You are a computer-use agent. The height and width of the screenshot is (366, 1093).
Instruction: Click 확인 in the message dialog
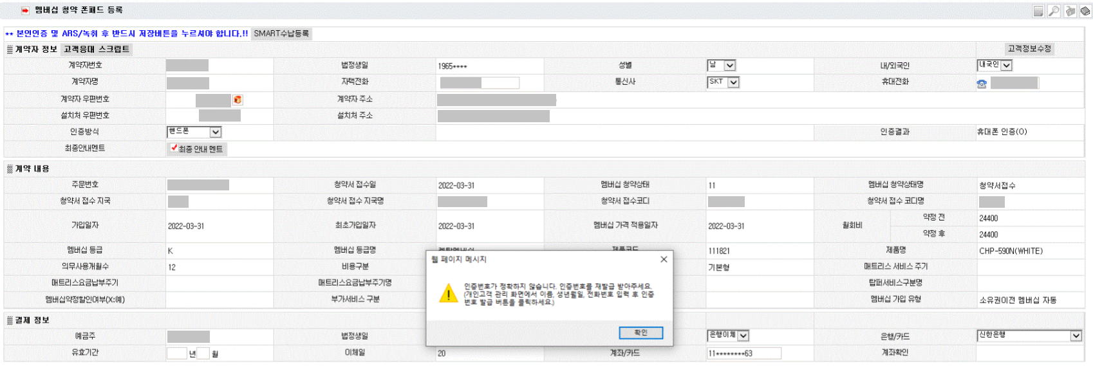(640, 333)
